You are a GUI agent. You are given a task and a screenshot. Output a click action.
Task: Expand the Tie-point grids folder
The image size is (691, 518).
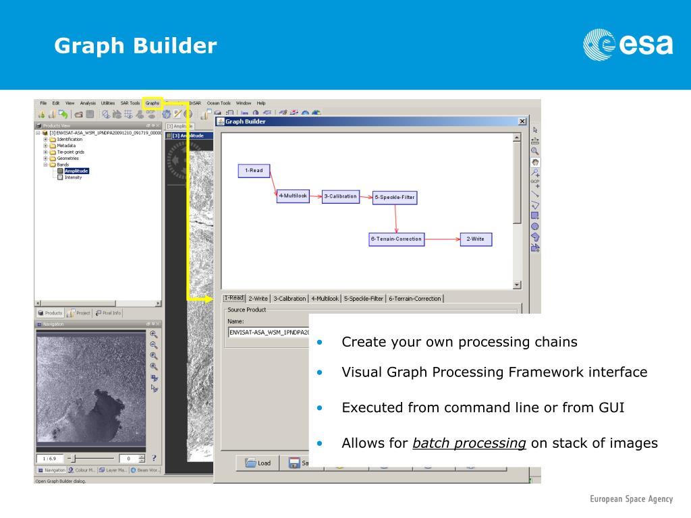[45, 152]
